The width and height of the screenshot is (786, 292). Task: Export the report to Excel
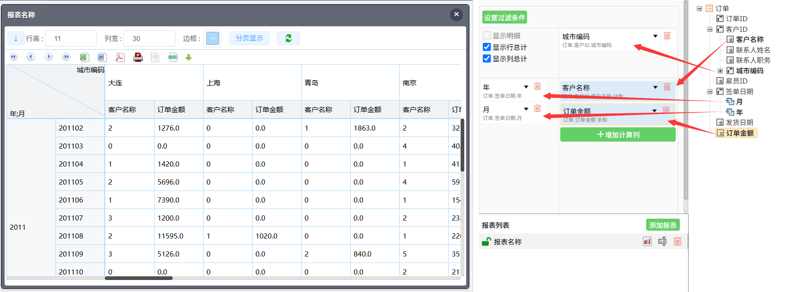point(84,57)
